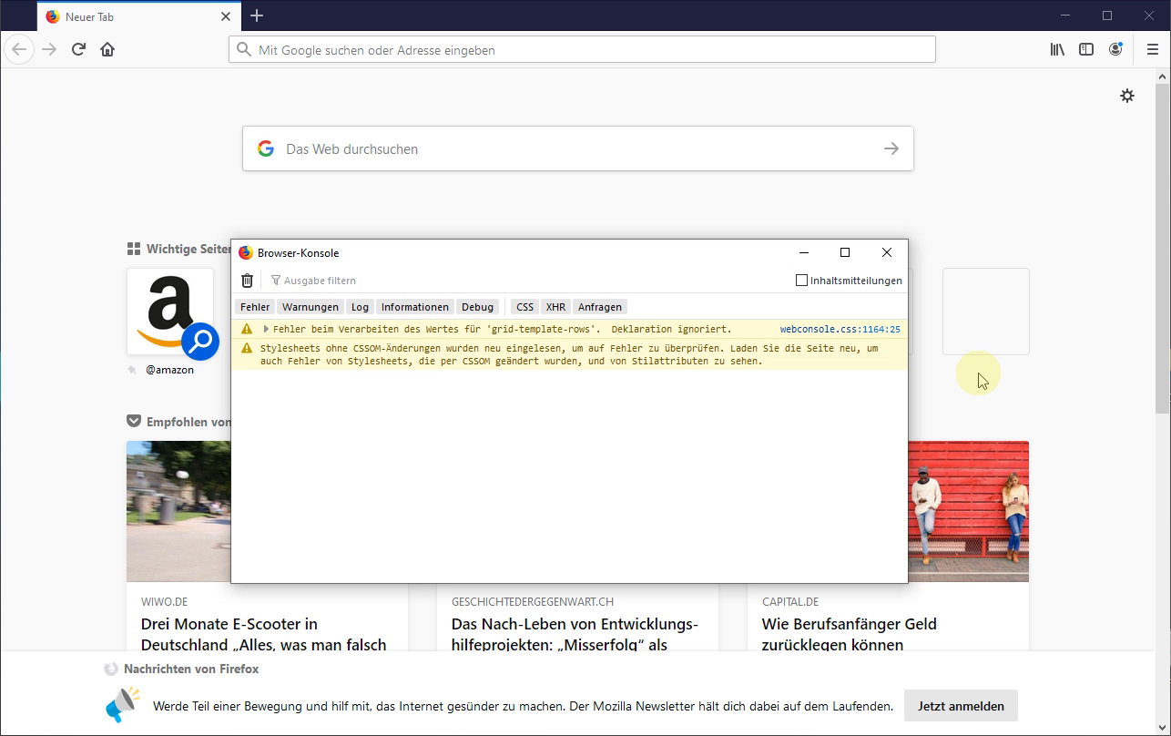Close the Neuer Tab tab
Viewport: 1171px width, 736px height.
coord(226,16)
